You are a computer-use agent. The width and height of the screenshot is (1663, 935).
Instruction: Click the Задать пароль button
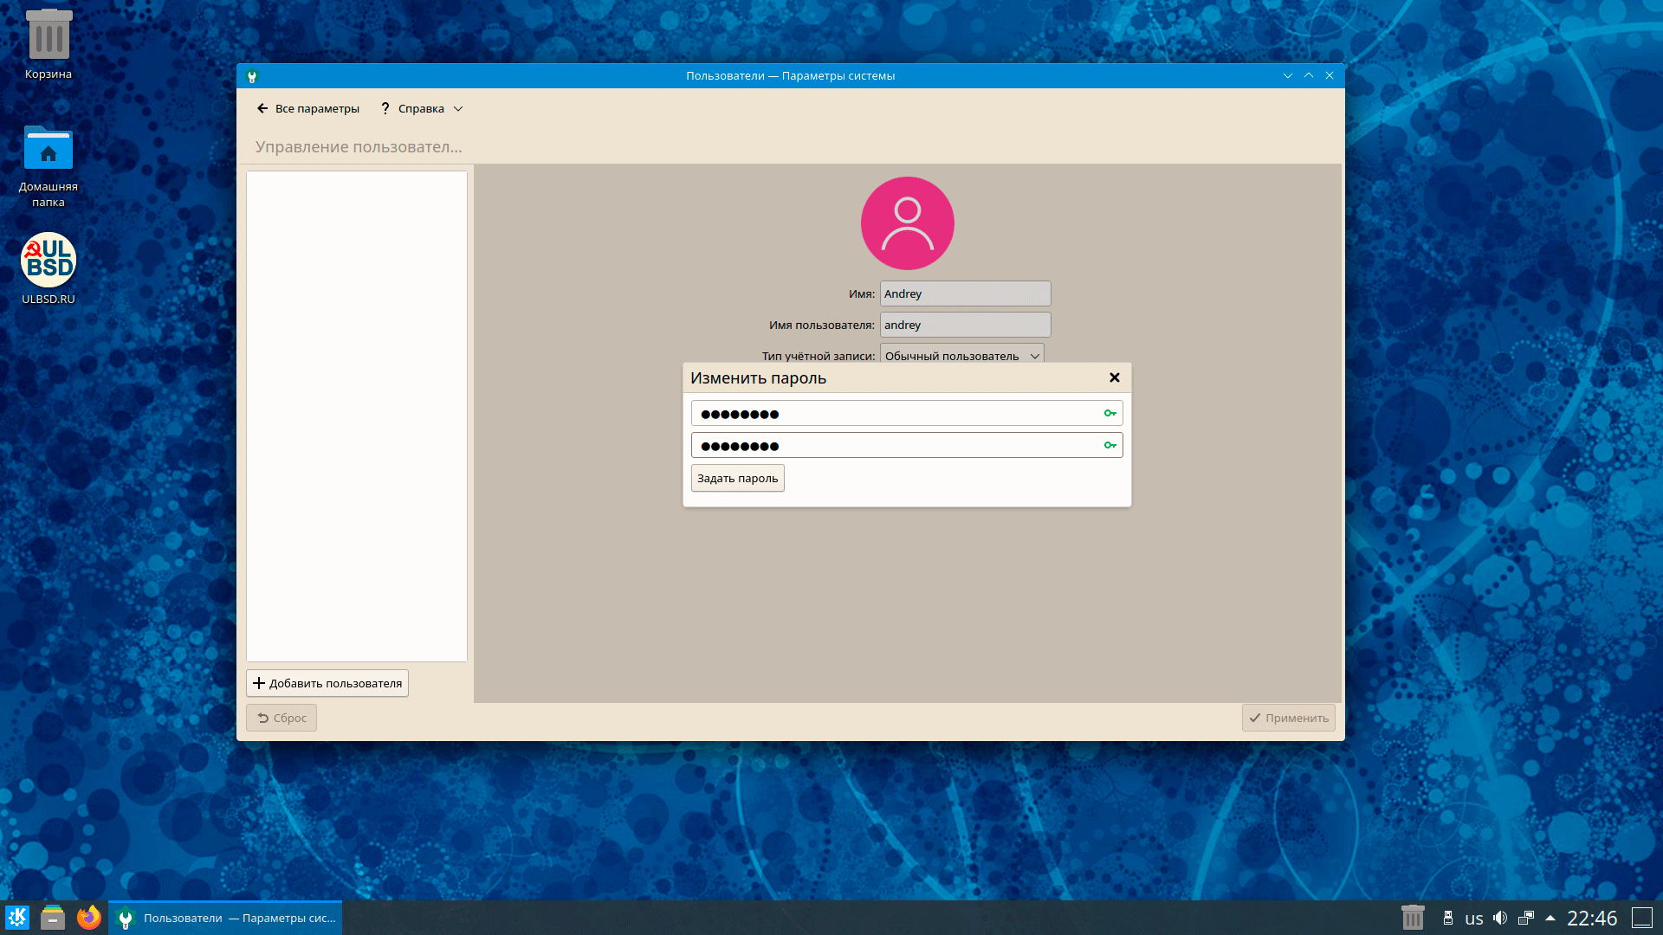coord(737,479)
